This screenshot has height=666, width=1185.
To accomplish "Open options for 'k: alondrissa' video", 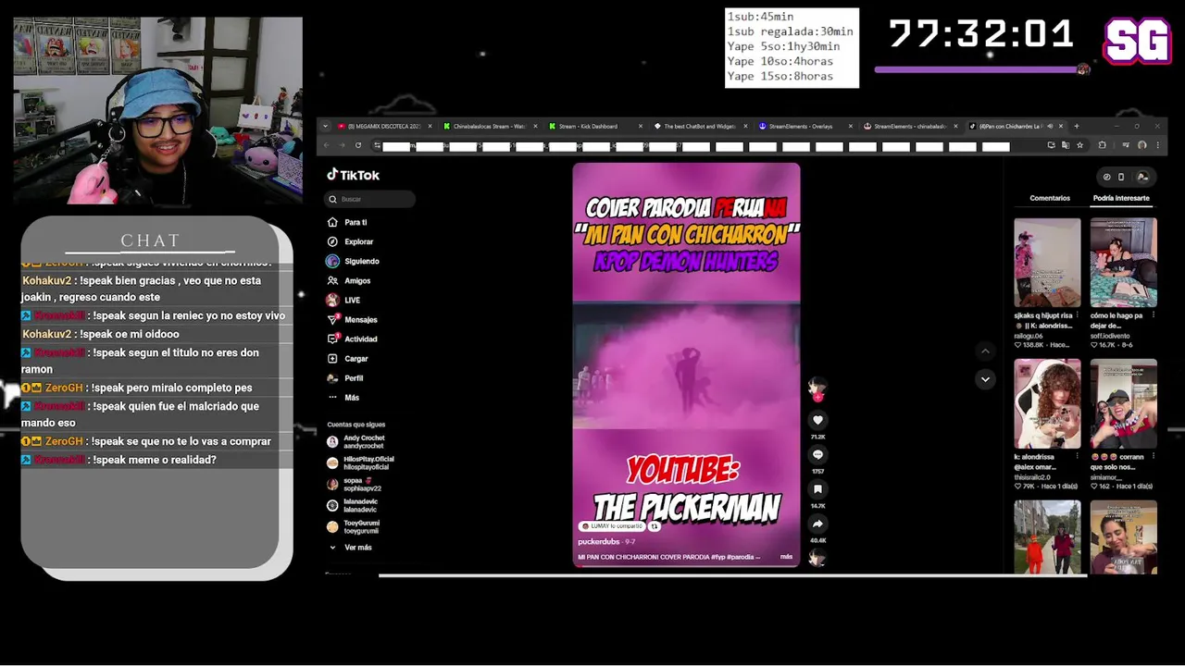I will tap(1077, 457).
